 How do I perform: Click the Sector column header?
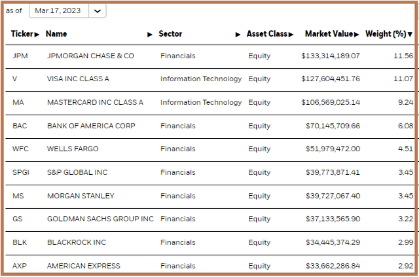point(170,34)
